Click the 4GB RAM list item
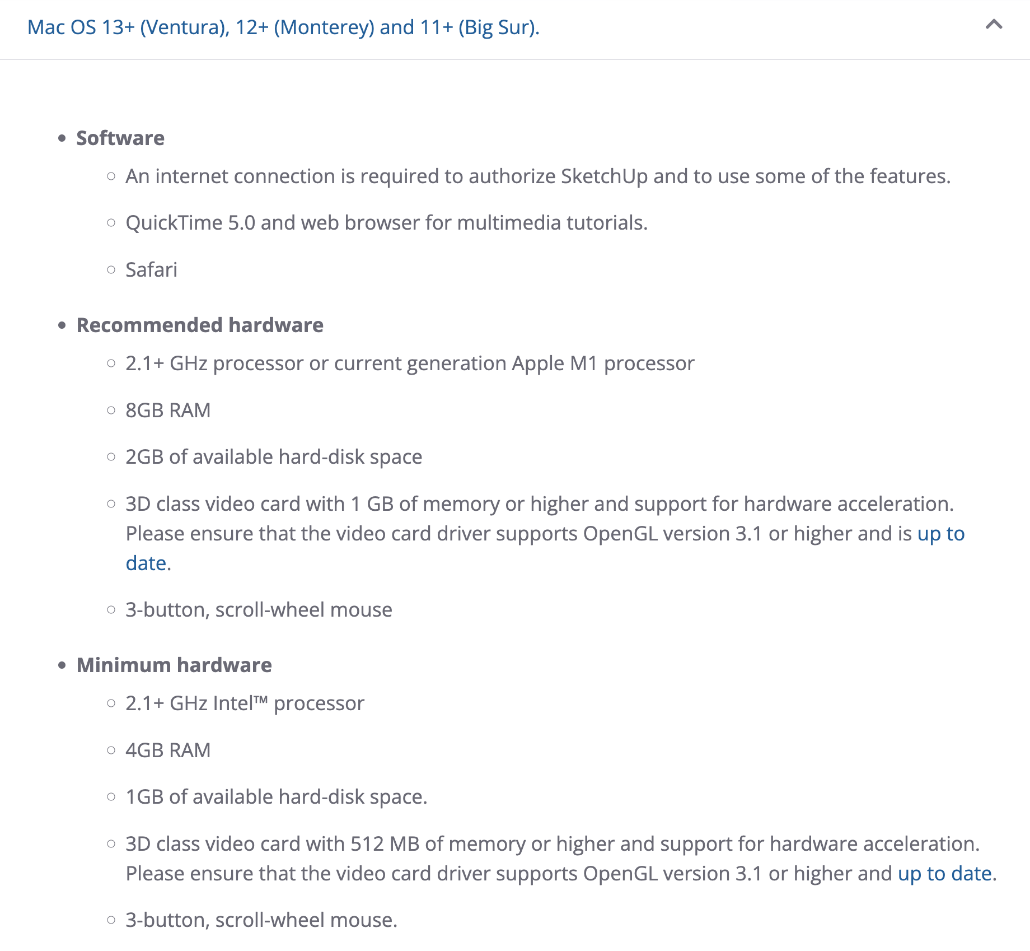Viewport: 1030px width, 951px height. coord(168,750)
